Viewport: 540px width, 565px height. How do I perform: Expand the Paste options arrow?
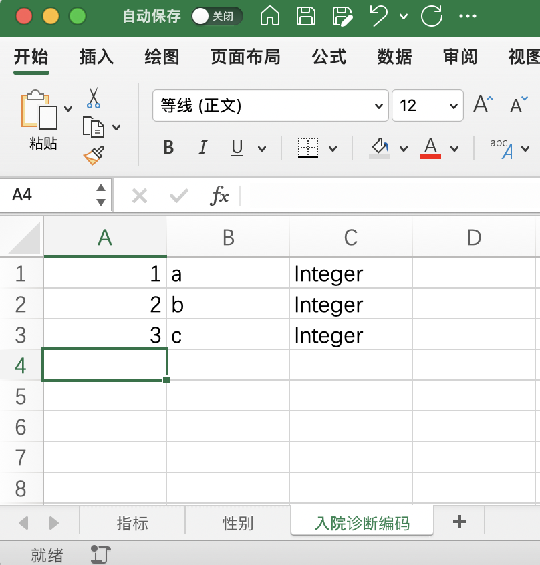(68, 108)
